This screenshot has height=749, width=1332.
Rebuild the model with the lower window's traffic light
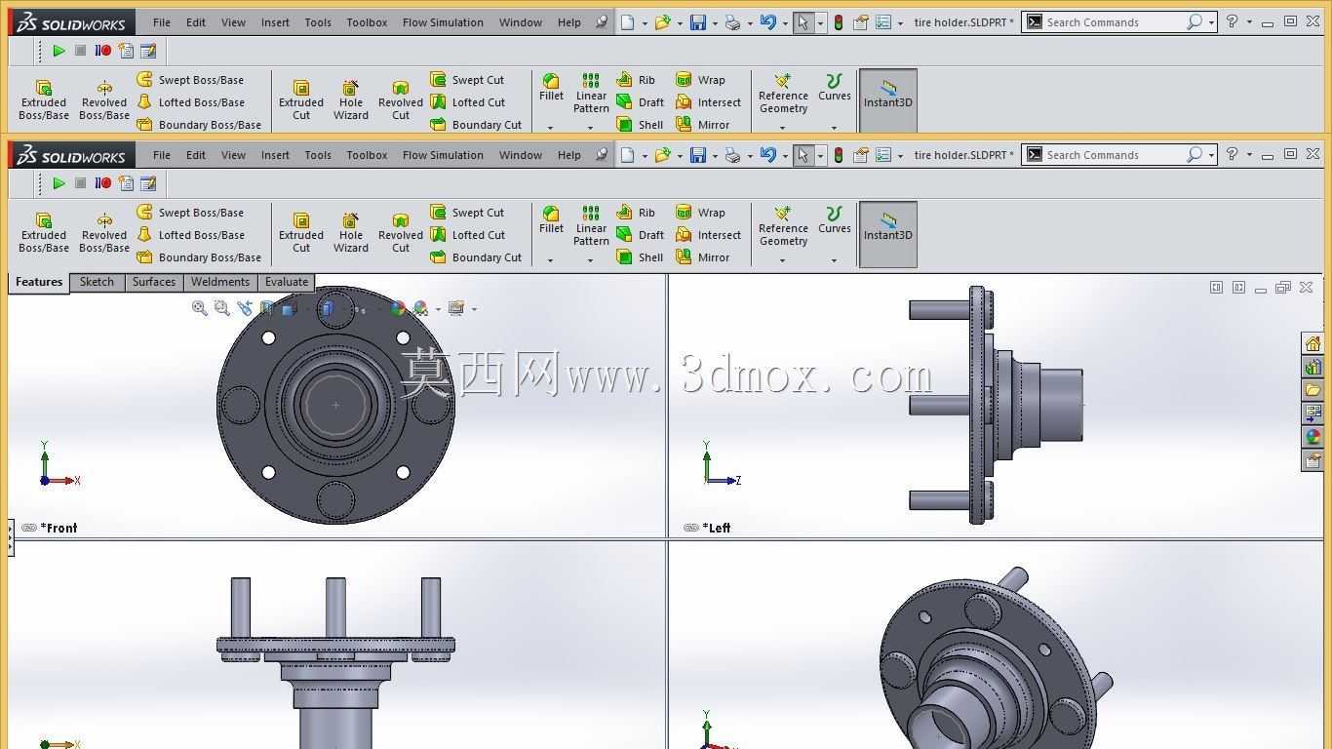[x=838, y=155]
